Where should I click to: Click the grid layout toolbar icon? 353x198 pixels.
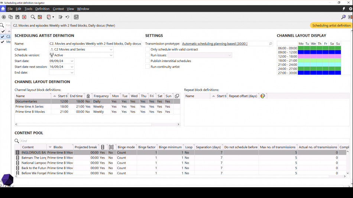click(76, 17)
